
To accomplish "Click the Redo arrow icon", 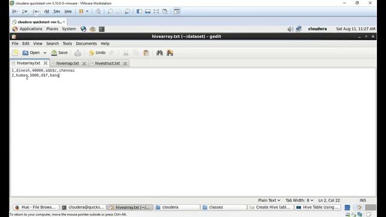I will click(112, 52).
